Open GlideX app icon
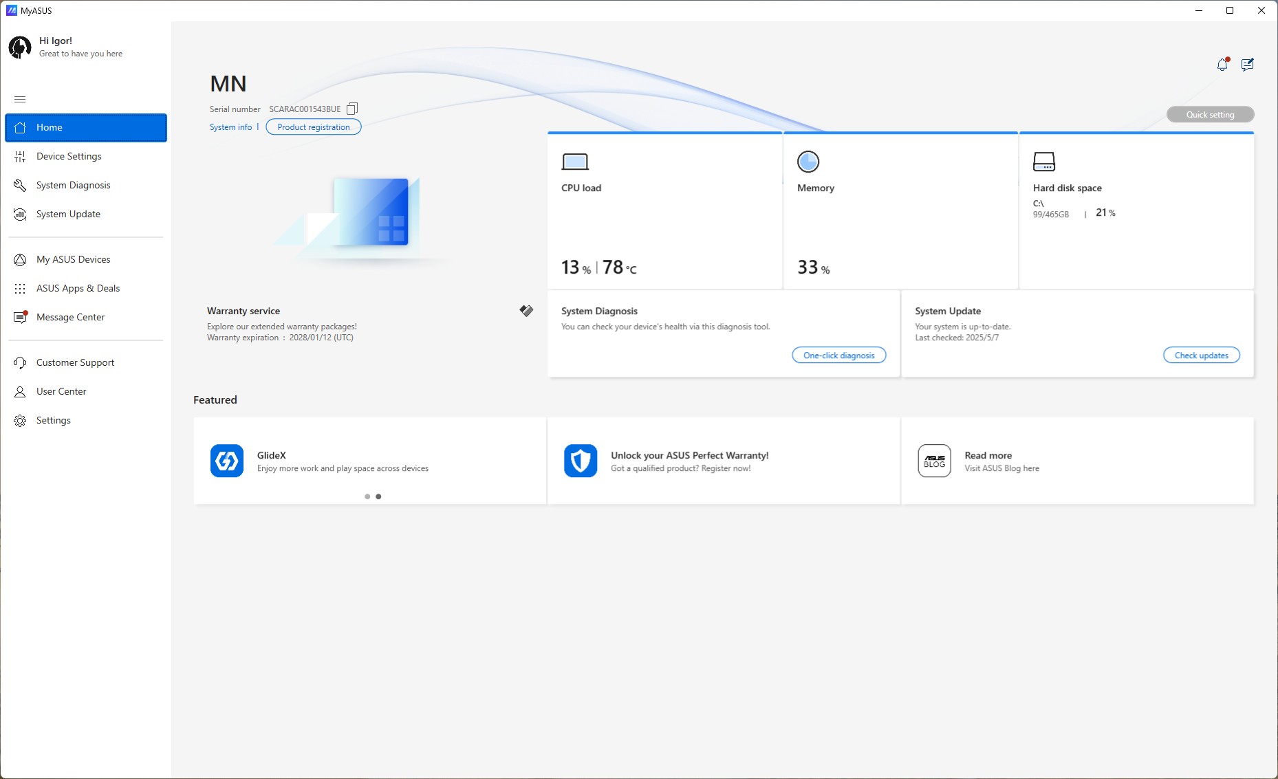The image size is (1278, 779). coord(227,461)
